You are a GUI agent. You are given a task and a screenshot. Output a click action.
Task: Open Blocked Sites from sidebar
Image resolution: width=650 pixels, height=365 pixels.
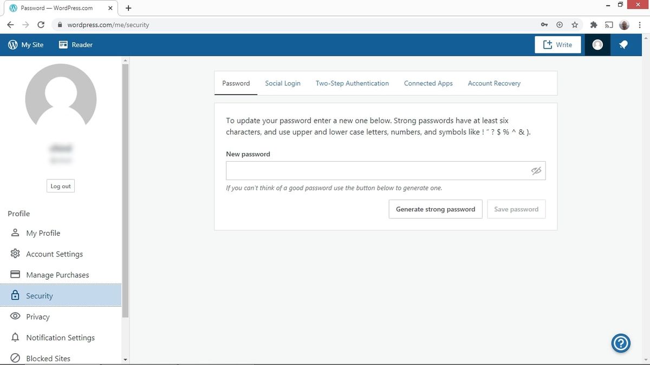pos(48,358)
